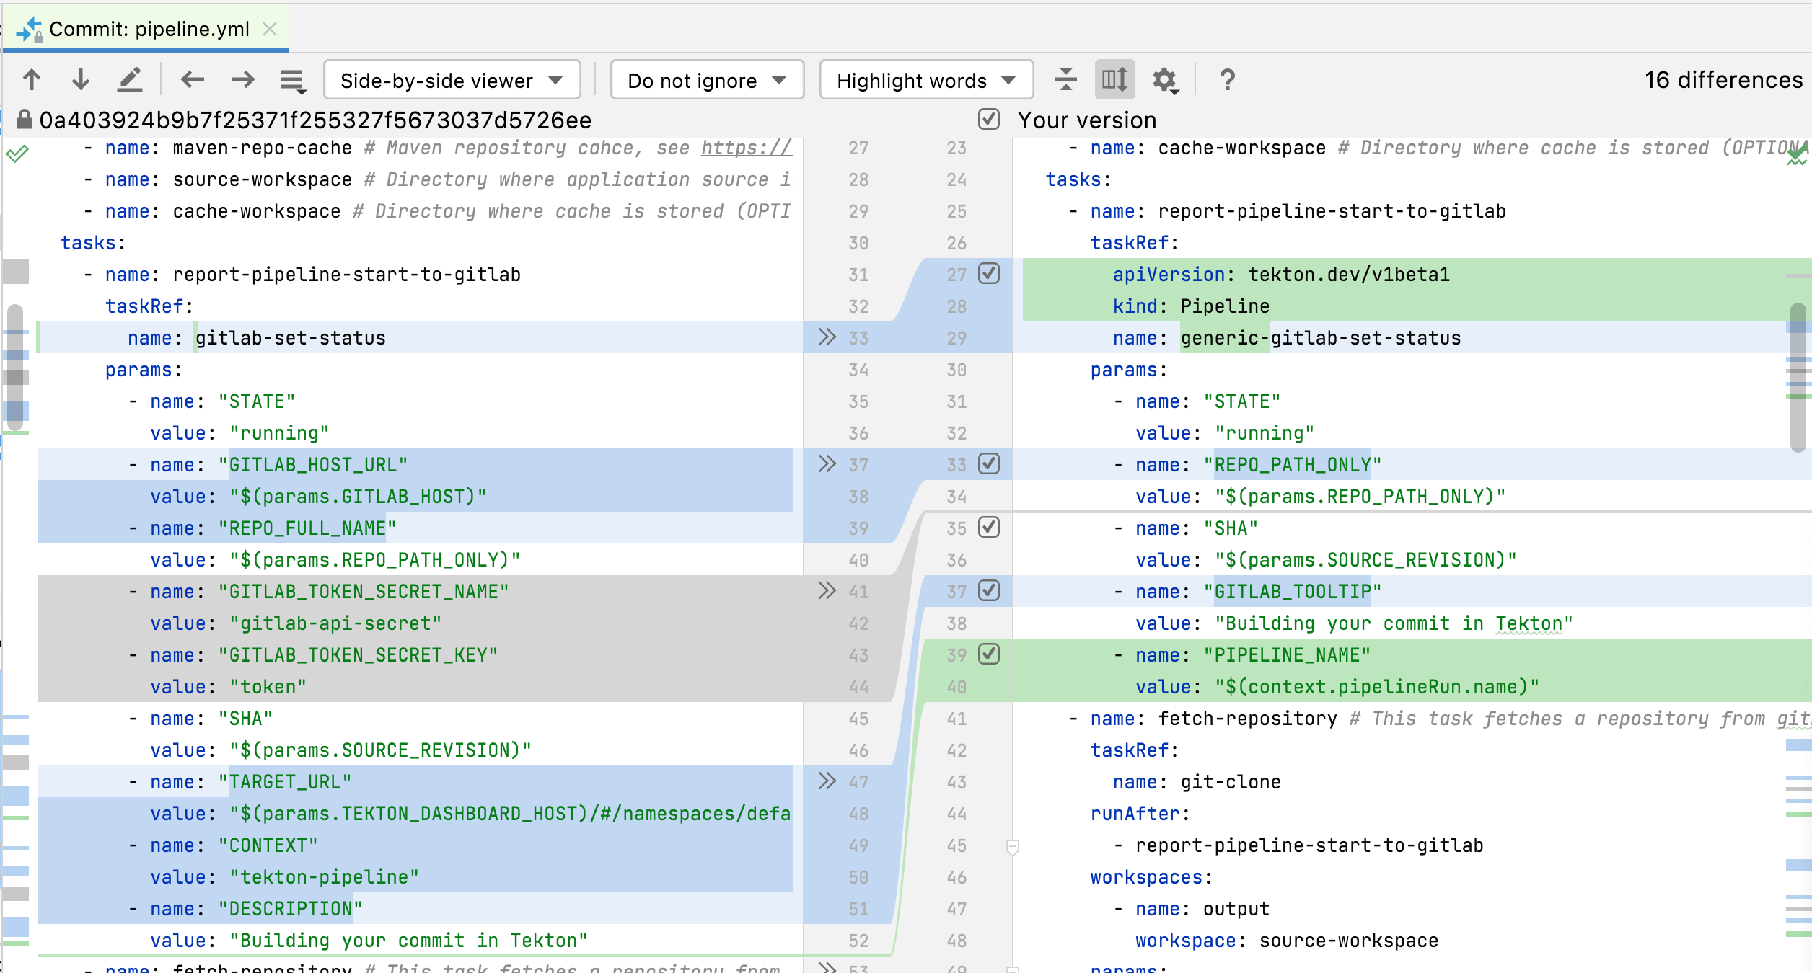Apply change arrow at line 33

tap(827, 337)
